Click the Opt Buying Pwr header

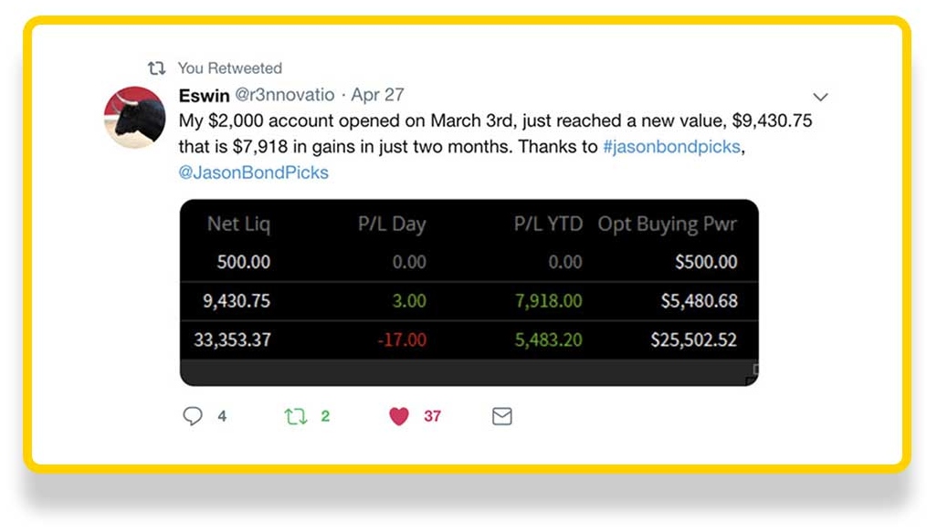tap(667, 224)
